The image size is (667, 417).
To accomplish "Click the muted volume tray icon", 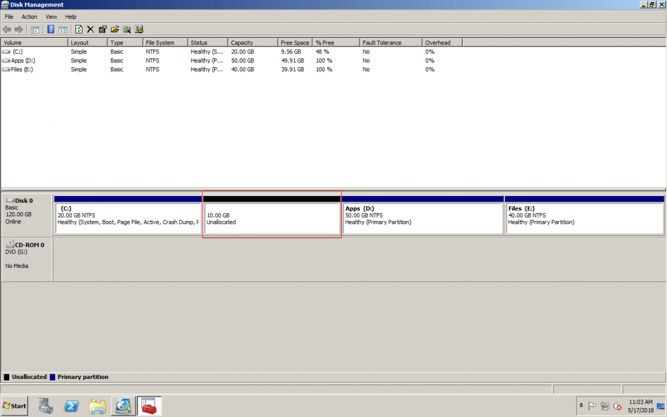I will [x=617, y=406].
